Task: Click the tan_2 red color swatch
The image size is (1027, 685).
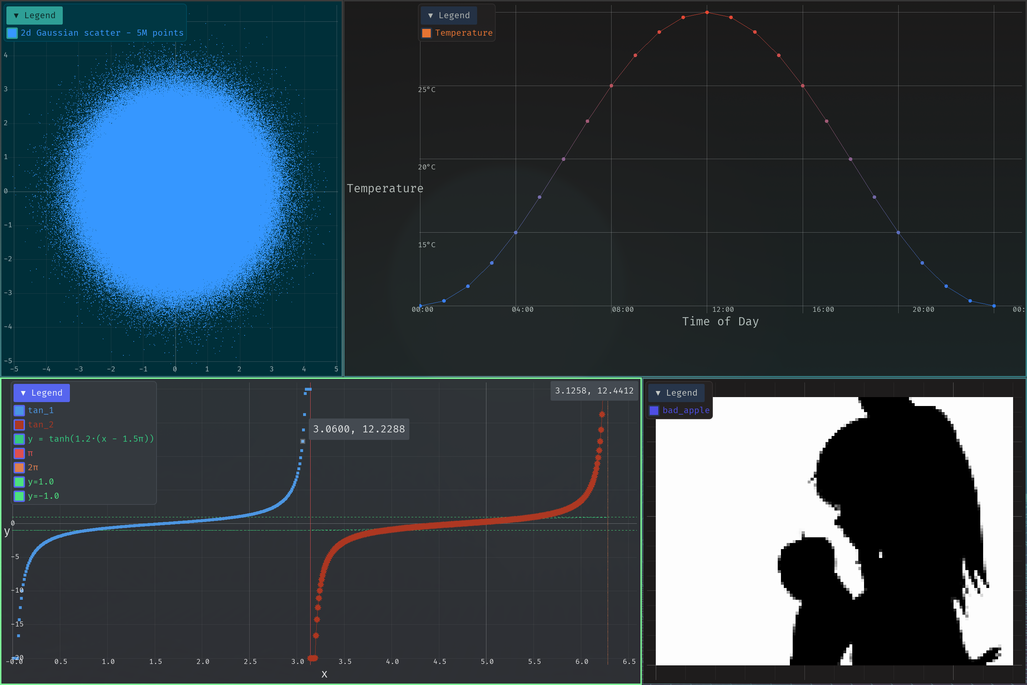Action: [19, 425]
